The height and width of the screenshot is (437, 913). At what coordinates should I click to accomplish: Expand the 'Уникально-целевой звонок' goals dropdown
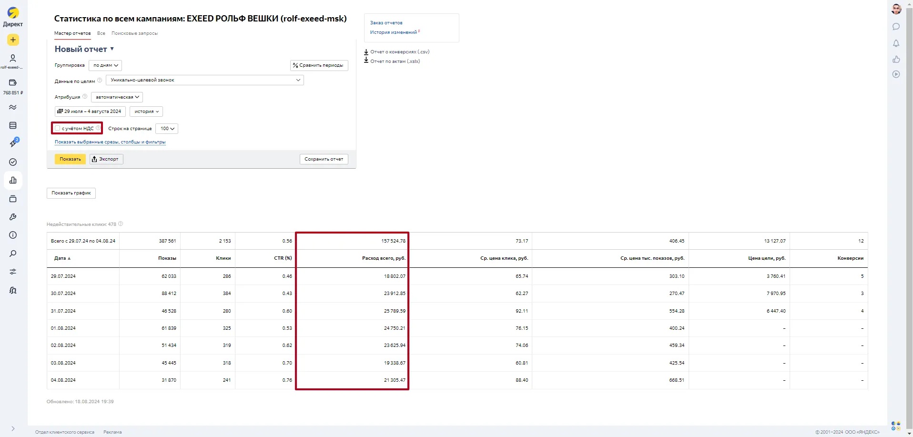coord(204,80)
